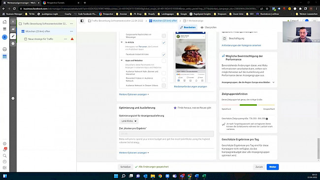The image size is (320, 180).
Task: Switch to the Bearbeiten tab
Action: pyautogui.click(x=188, y=28)
